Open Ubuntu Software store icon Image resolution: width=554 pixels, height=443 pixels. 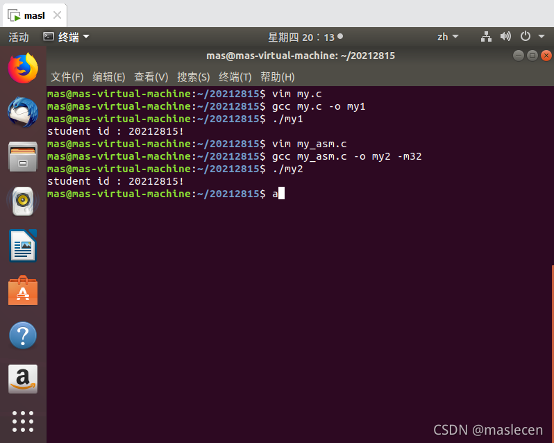coord(23,290)
